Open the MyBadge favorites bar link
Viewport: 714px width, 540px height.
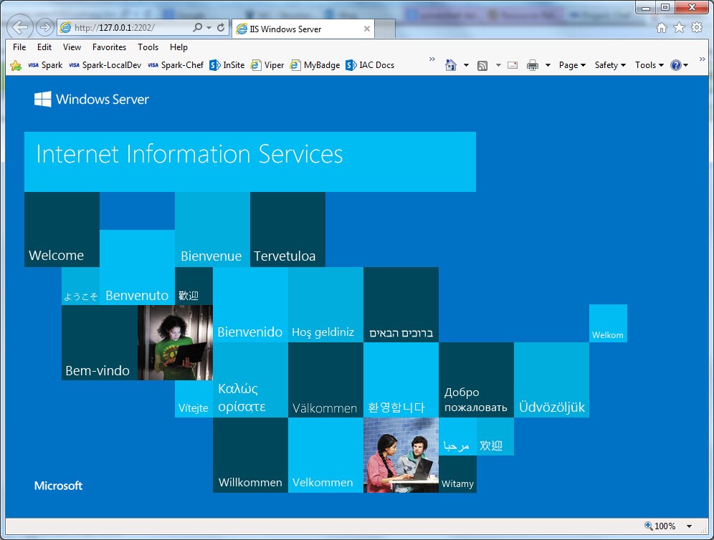(315, 65)
